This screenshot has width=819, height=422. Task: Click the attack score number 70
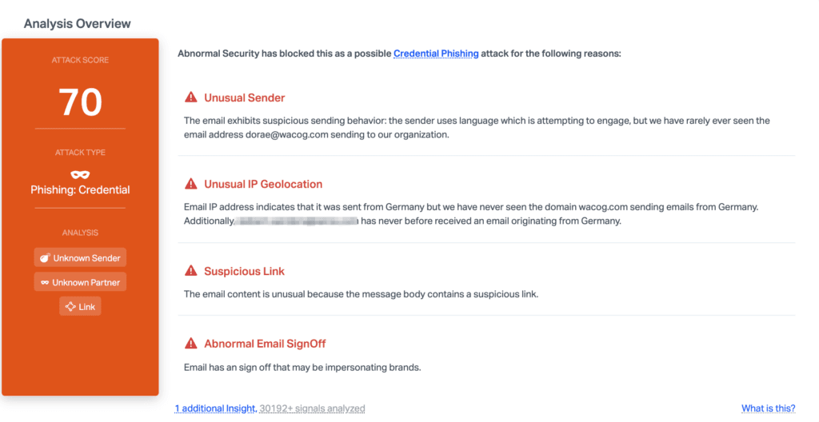80,102
